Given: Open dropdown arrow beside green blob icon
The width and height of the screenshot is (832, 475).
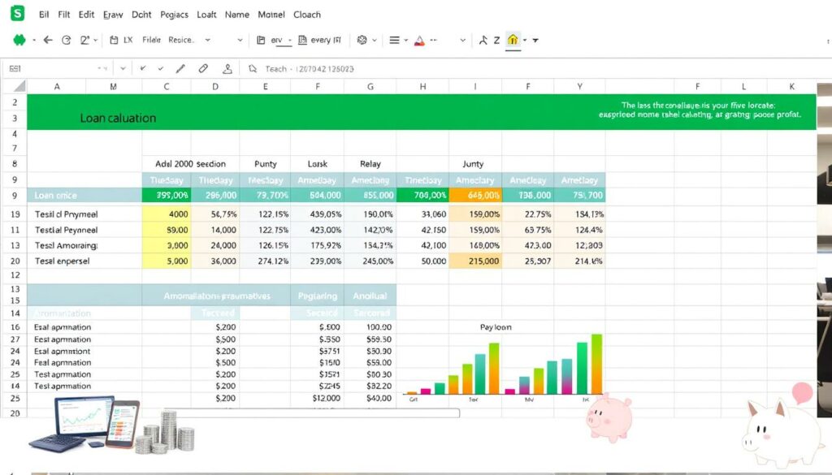Looking at the screenshot, I should coord(34,41).
